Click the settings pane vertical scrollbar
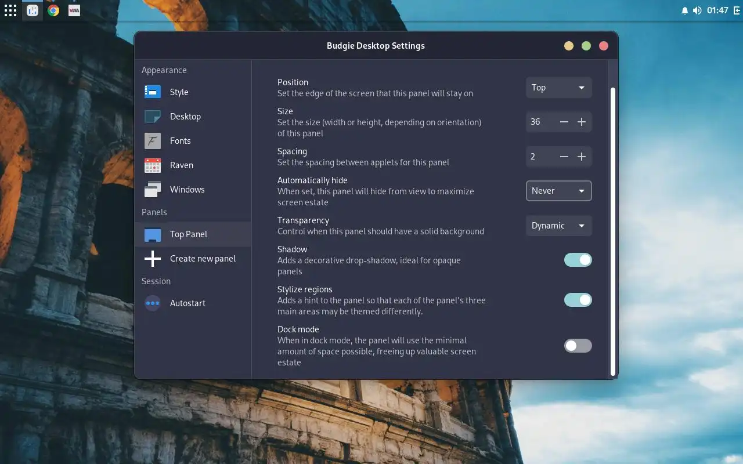 click(x=612, y=231)
